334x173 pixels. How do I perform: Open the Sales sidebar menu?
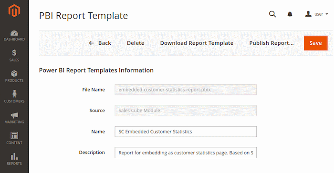(14, 56)
